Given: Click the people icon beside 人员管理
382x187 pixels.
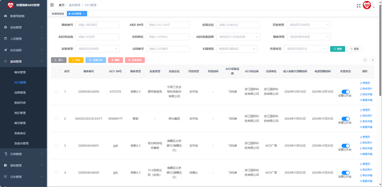Looking at the screenshot, I should click(x=5, y=39).
